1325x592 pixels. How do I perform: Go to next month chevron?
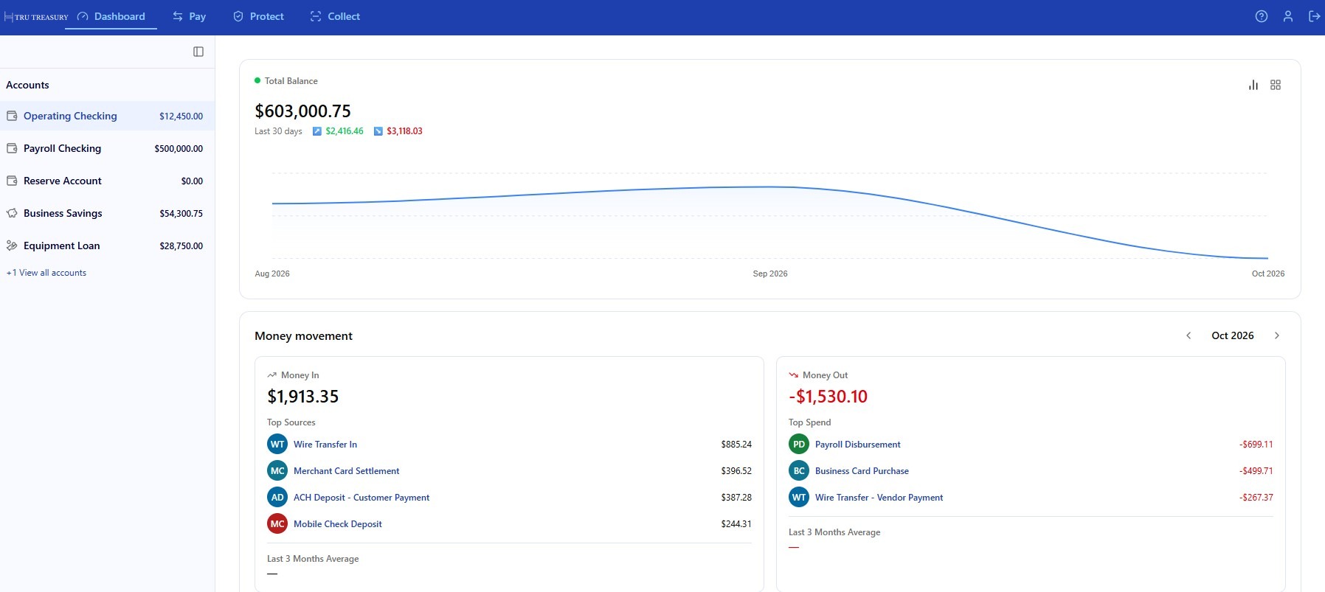(x=1277, y=335)
